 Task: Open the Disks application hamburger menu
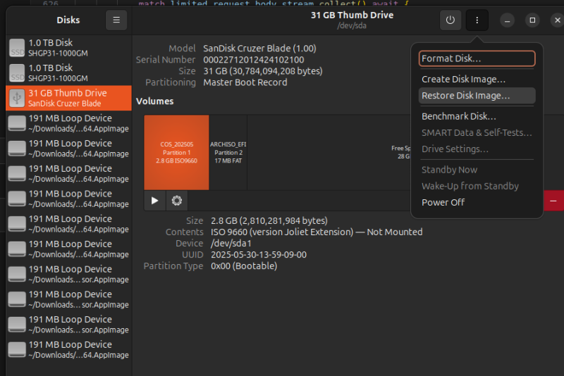click(x=116, y=20)
